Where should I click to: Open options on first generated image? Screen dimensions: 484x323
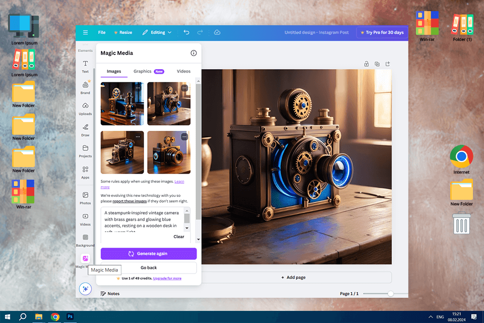click(x=138, y=88)
